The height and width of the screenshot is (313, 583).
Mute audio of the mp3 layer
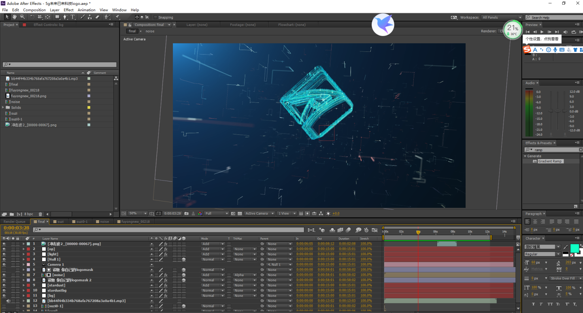coord(9,301)
